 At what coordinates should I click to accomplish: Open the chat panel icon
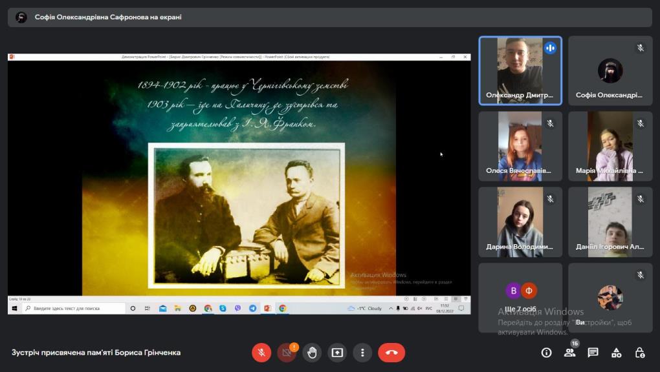(593, 353)
